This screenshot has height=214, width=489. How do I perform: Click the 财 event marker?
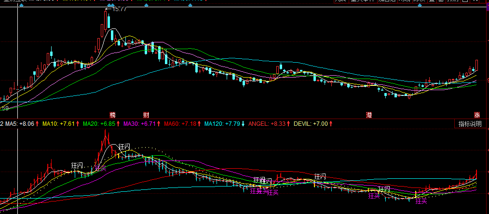pos(146,115)
